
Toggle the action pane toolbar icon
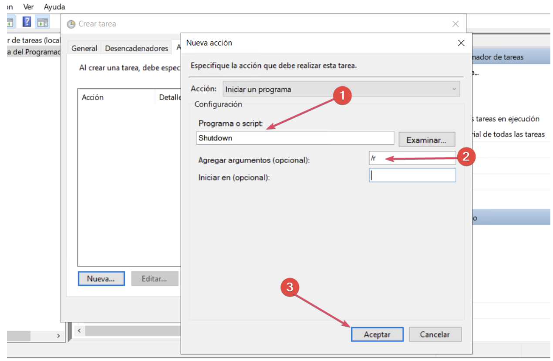point(42,22)
